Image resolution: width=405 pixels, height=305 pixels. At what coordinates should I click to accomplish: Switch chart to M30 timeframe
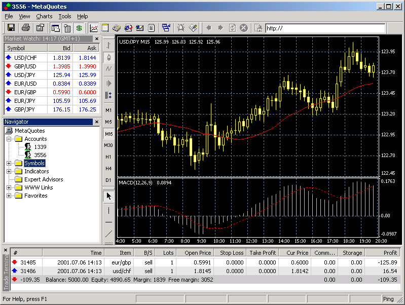coord(108,145)
